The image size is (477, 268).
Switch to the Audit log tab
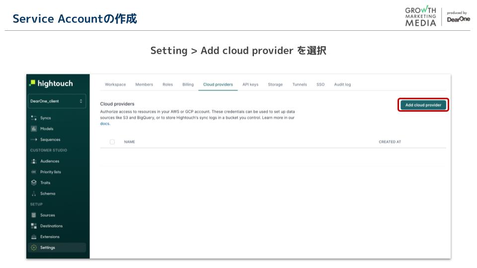[x=342, y=84]
